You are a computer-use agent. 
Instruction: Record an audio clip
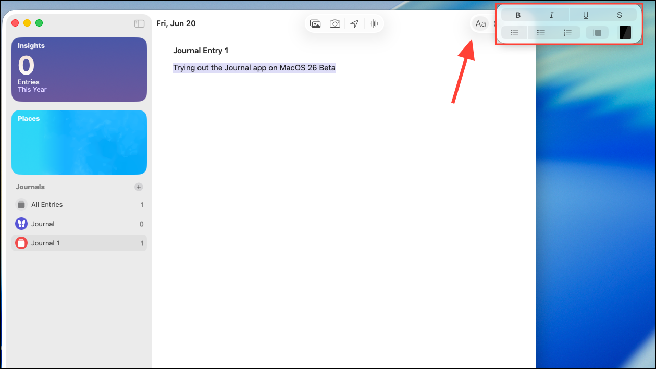(x=374, y=23)
